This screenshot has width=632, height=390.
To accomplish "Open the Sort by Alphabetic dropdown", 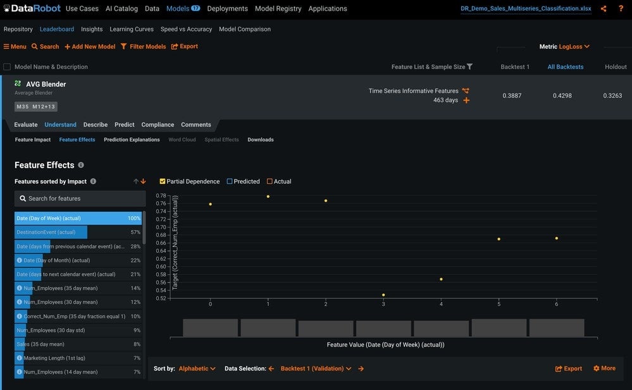I will coord(197,369).
